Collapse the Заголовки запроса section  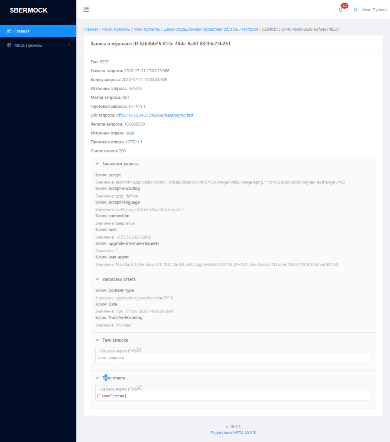[97, 164]
